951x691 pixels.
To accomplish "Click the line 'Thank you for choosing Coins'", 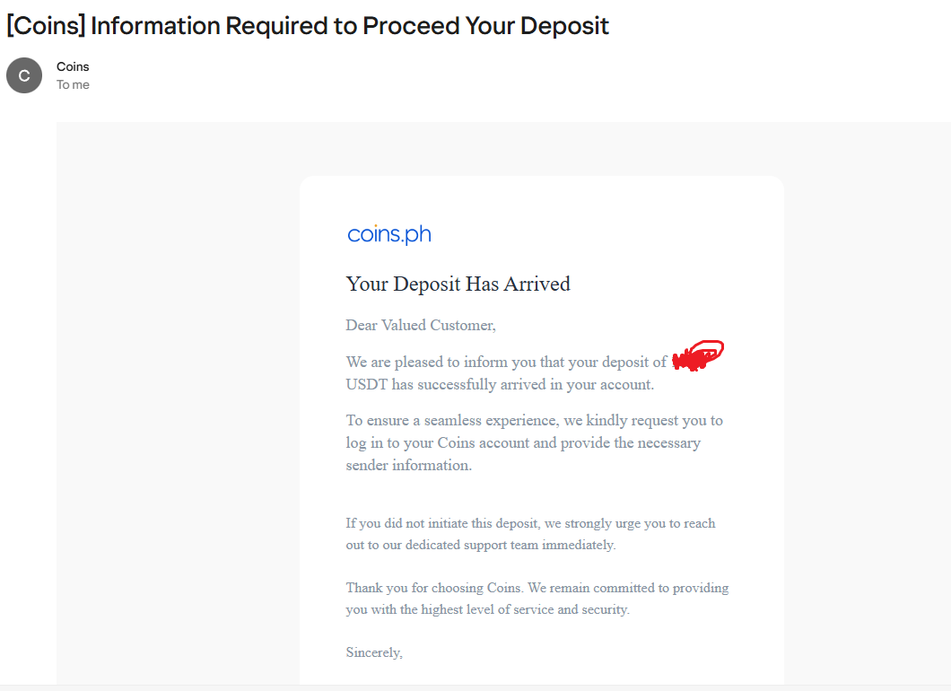I will (537, 588).
